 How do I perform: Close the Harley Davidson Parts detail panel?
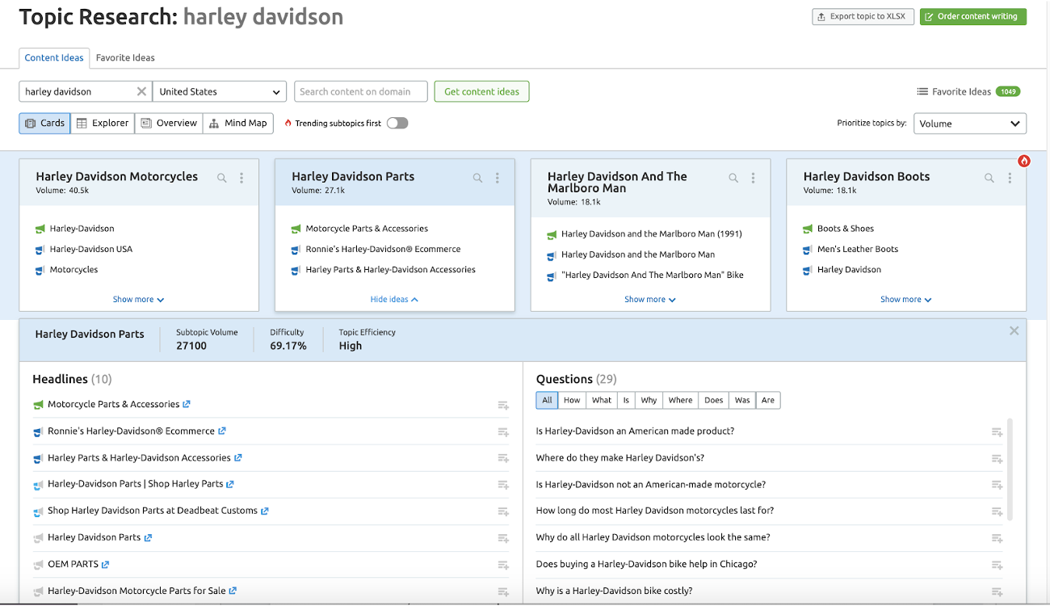click(1014, 330)
